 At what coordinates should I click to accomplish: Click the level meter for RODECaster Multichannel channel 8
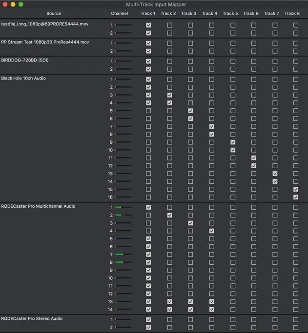coord(123,262)
